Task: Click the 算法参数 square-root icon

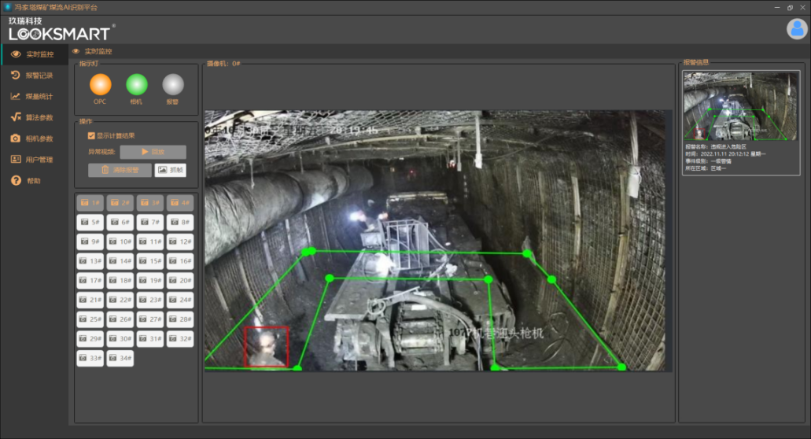Action: point(16,117)
